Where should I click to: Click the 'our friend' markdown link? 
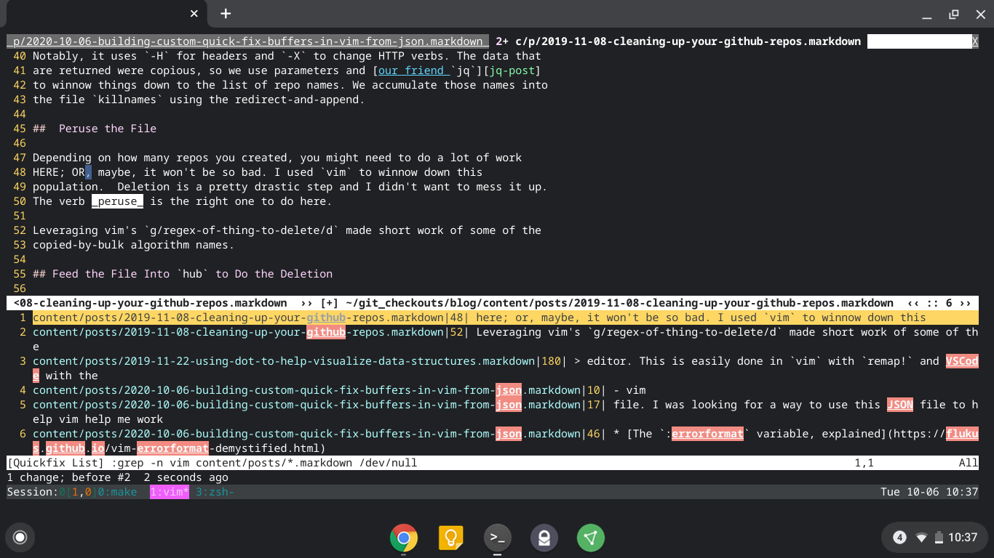click(411, 70)
